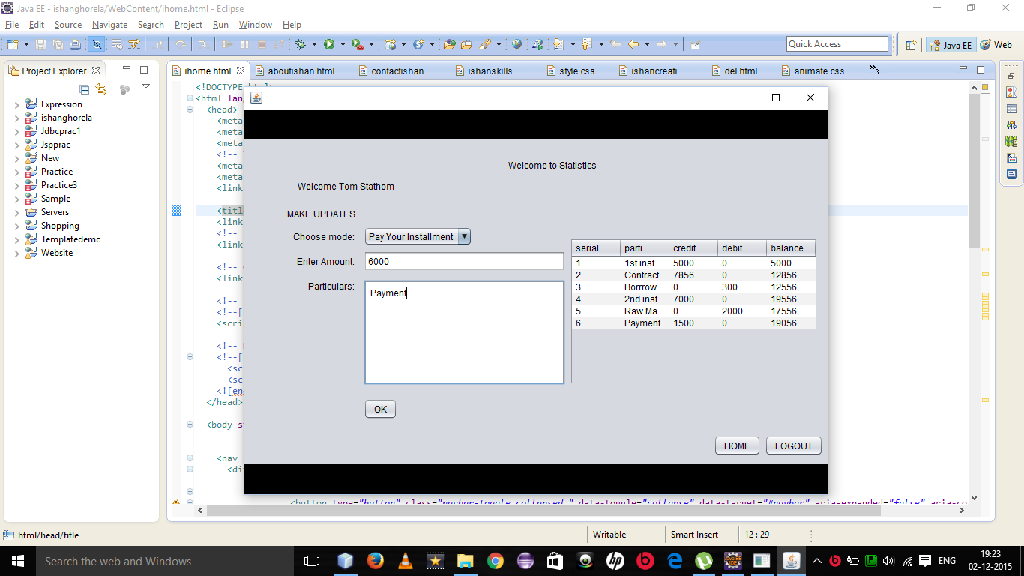Open the Navigate menu
Image resolution: width=1024 pixels, height=576 pixels.
click(110, 25)
